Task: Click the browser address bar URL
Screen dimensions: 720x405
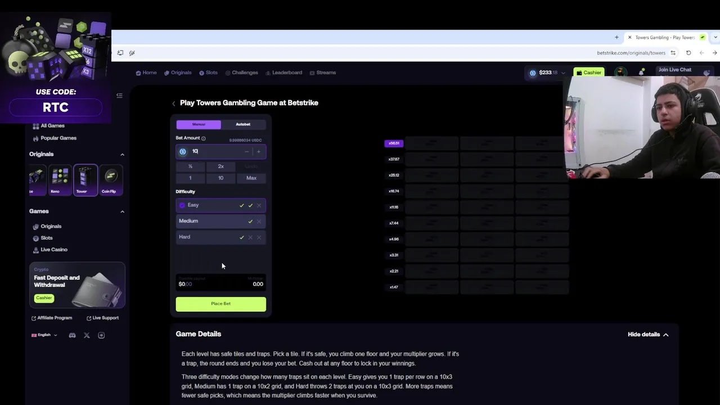Action: [x=631, y=53]
